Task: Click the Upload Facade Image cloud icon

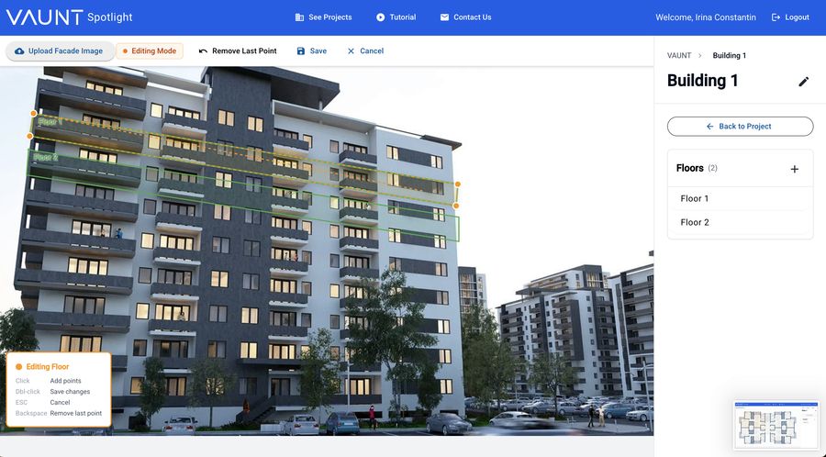Action: tap(19, 51)
